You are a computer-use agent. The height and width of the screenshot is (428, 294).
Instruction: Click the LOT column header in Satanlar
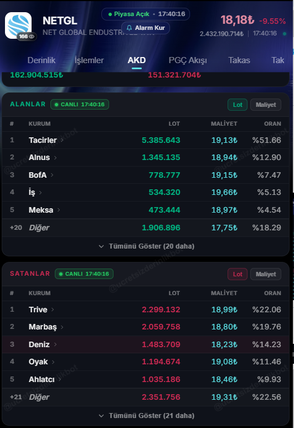tap(174, 293)
